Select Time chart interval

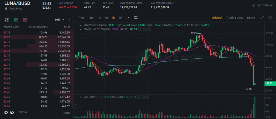point(81,17)
